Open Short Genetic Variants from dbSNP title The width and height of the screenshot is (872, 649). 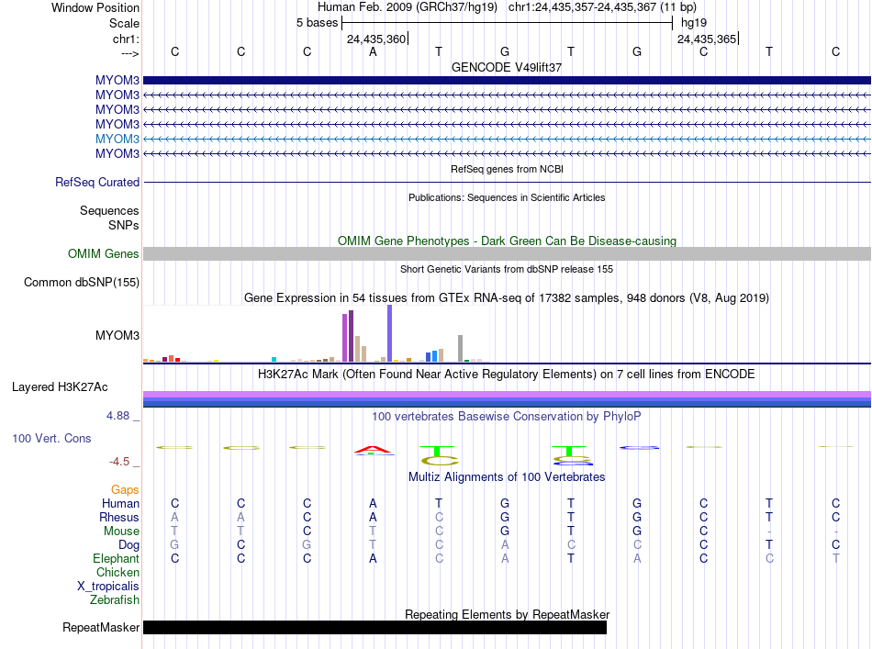(507, 269)
